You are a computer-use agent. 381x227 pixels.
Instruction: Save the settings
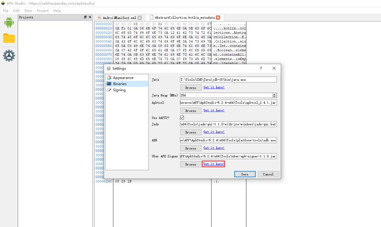coord(245,174)
